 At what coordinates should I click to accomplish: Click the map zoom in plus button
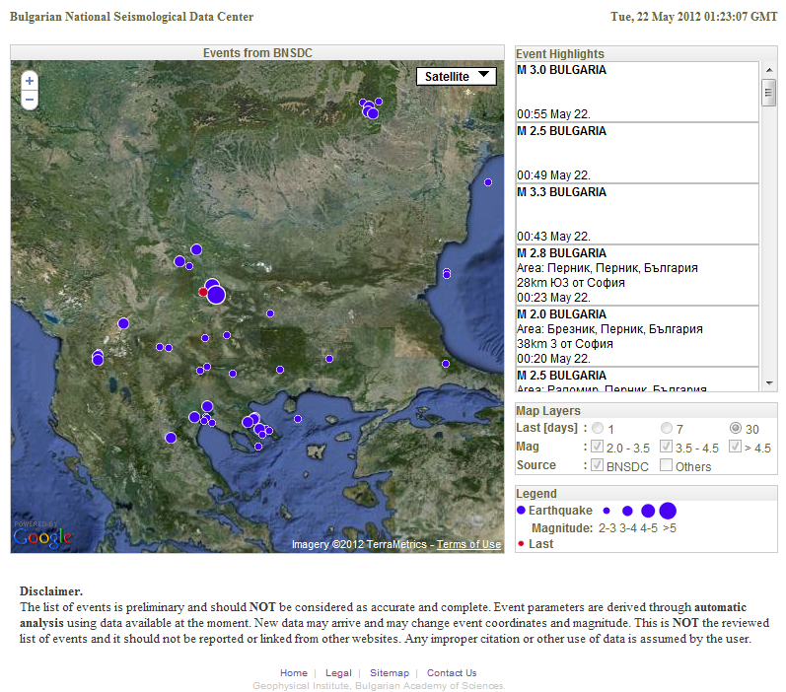coord(30,81)
